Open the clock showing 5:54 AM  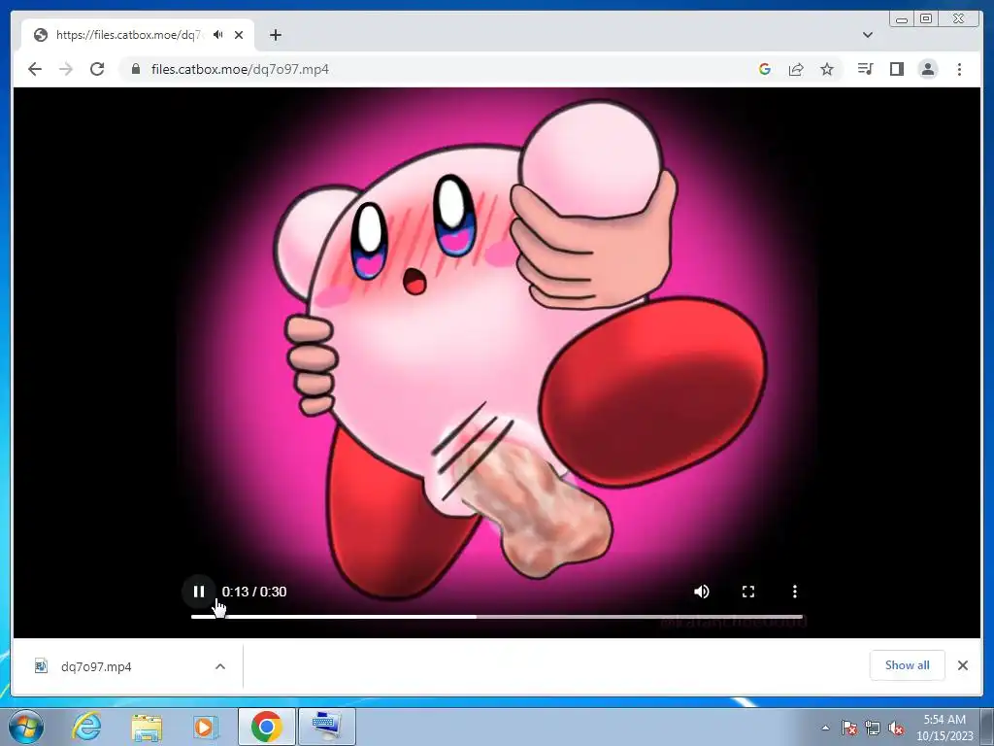click(x=944, y=728)
